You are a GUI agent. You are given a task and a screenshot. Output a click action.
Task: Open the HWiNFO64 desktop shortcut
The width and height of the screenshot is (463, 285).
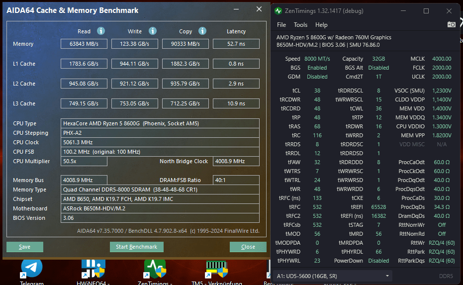tap(93, 272)
